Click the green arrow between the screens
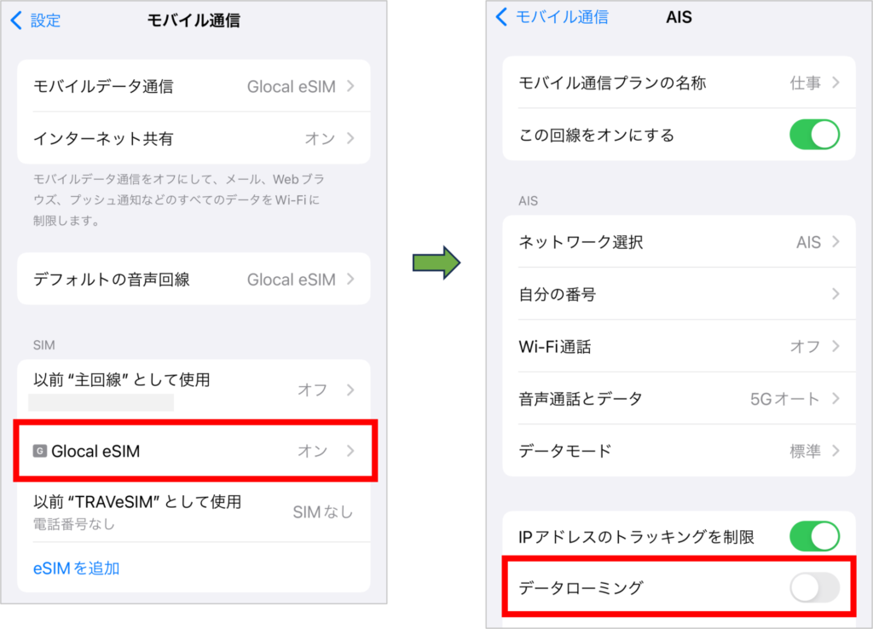 (436, 263)
